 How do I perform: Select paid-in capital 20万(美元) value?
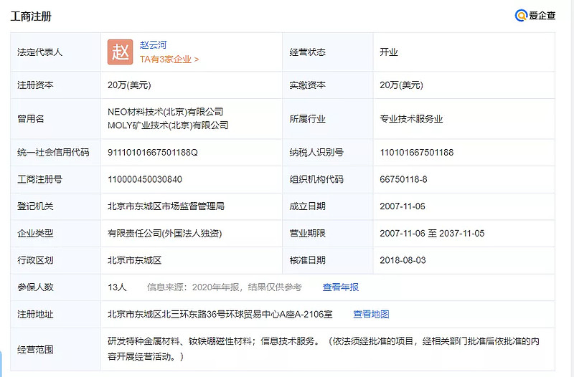click(x=401, y=85)
